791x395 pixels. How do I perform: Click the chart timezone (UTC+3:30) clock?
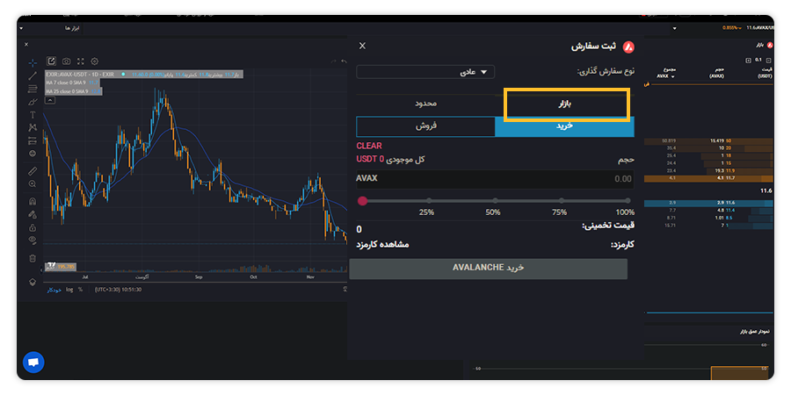point(118,290)
